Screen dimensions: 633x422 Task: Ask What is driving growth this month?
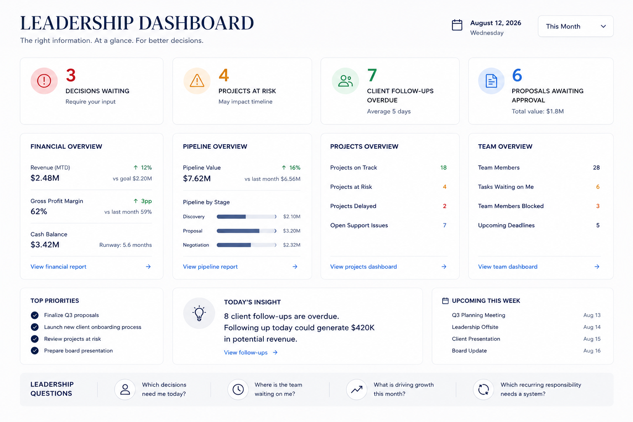(403, 389)
